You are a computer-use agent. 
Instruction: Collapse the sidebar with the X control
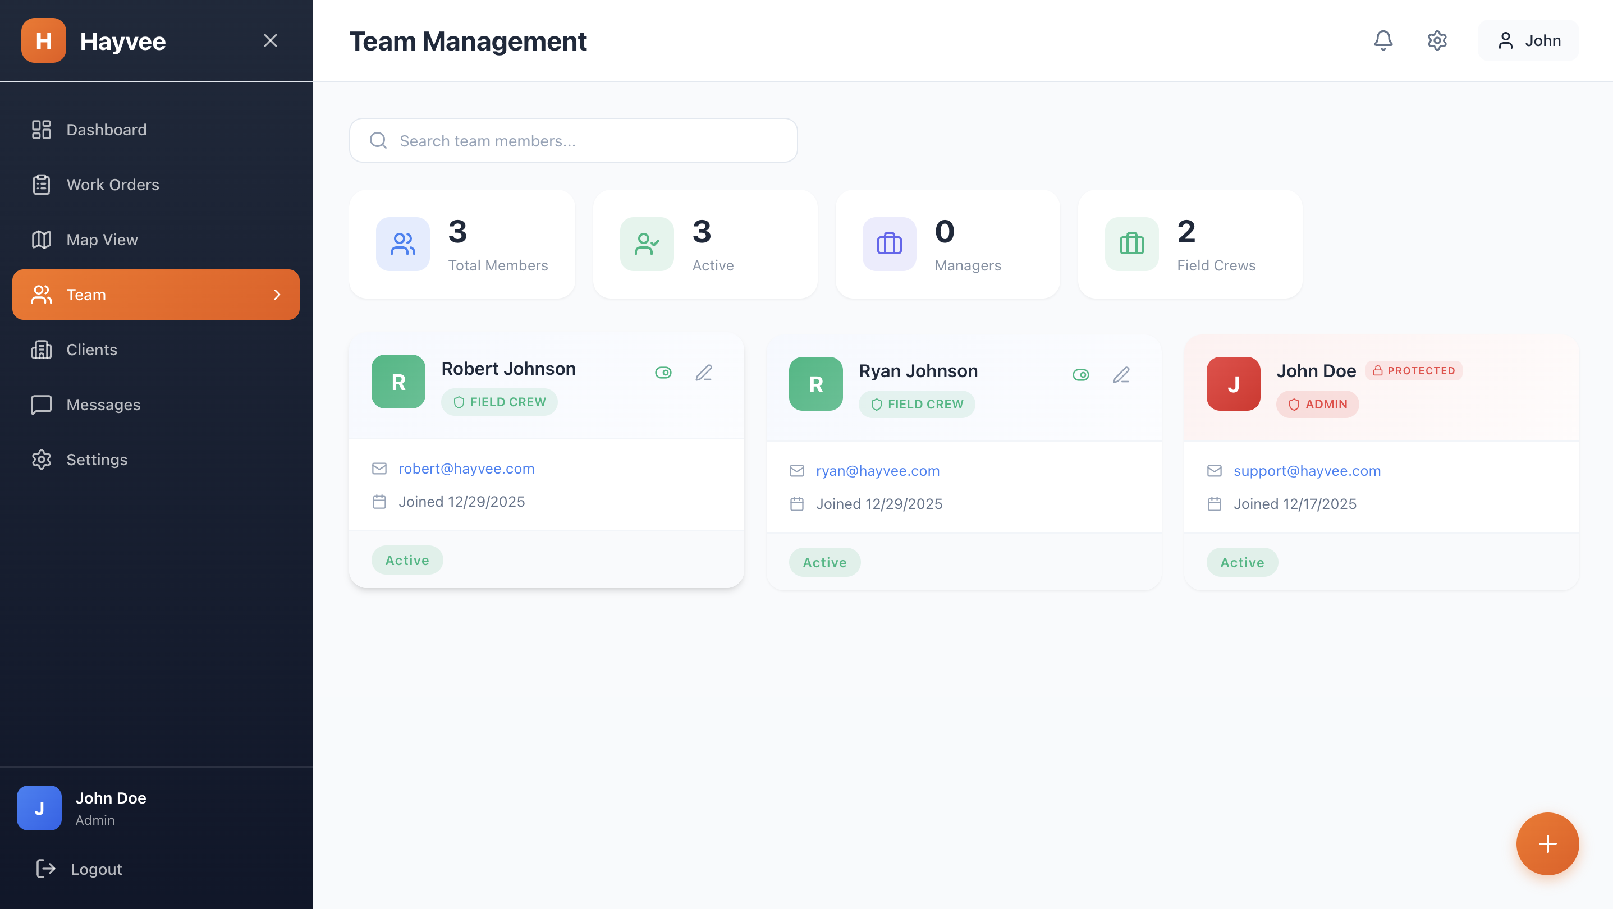click(271, 40)
